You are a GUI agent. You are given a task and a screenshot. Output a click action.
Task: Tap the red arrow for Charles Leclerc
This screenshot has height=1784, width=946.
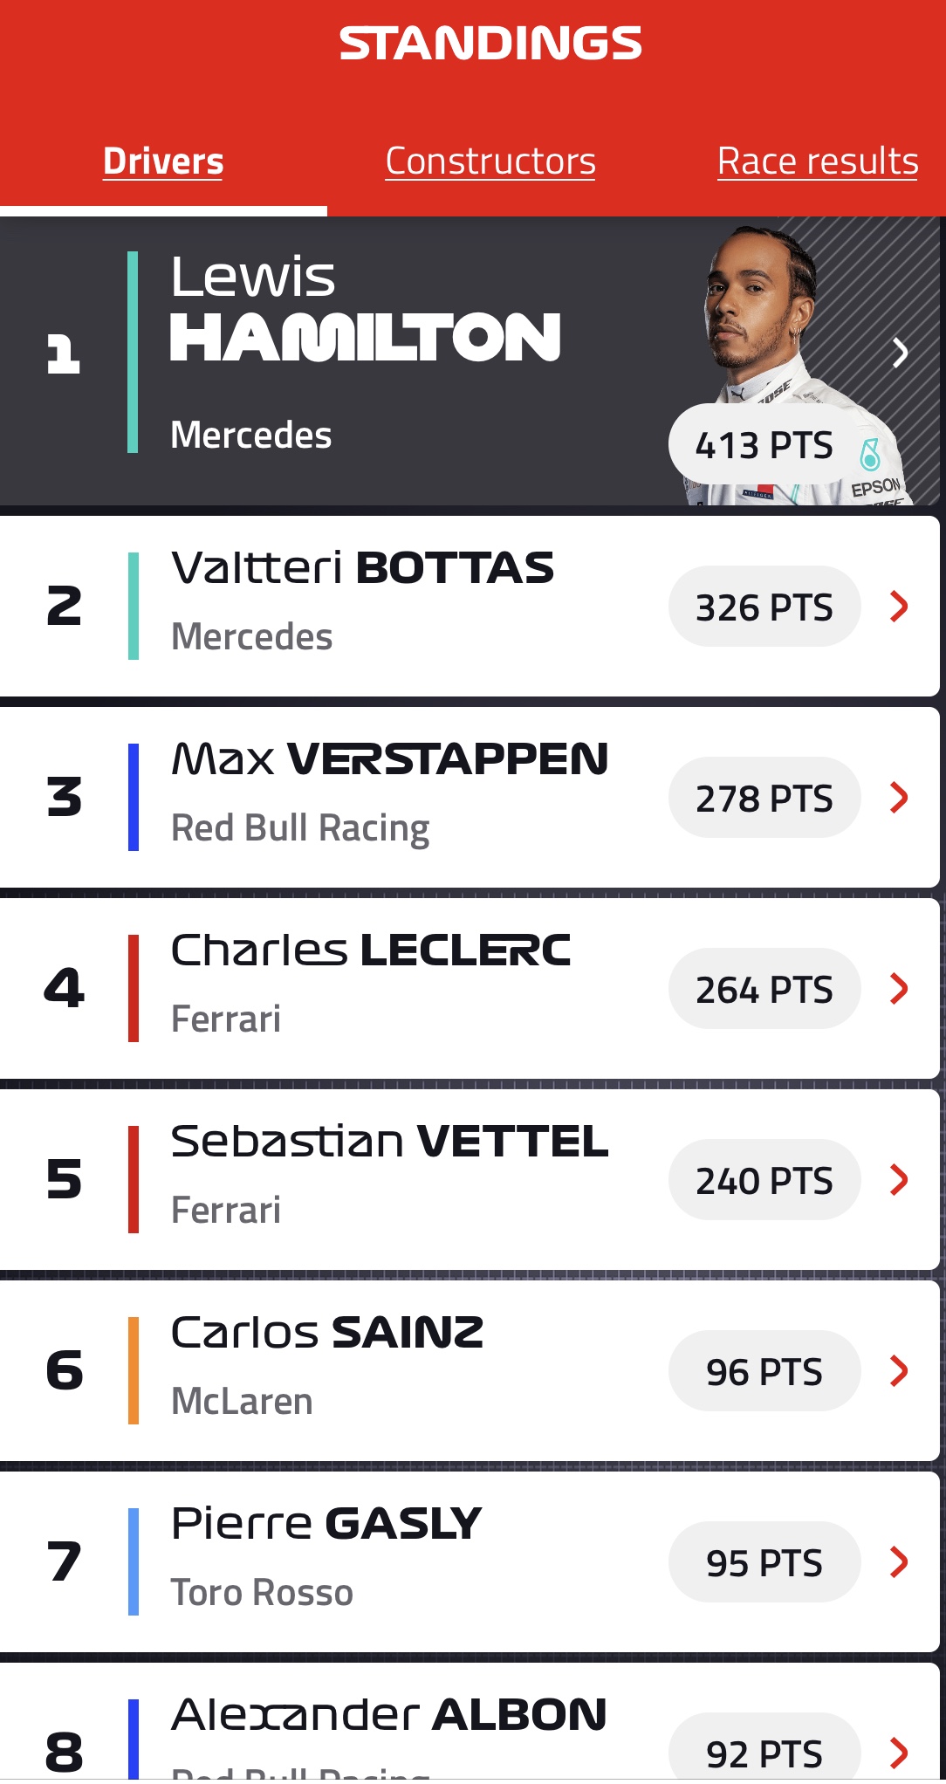point(899,988)
